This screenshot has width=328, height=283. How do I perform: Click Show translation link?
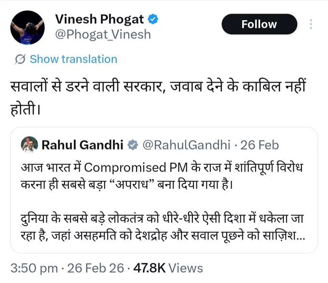pyautogui.click(x=73, y=59)
